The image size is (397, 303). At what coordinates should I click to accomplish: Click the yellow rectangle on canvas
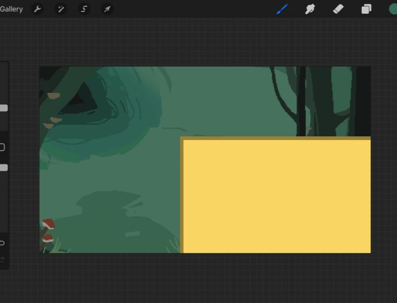pos(277,196)
